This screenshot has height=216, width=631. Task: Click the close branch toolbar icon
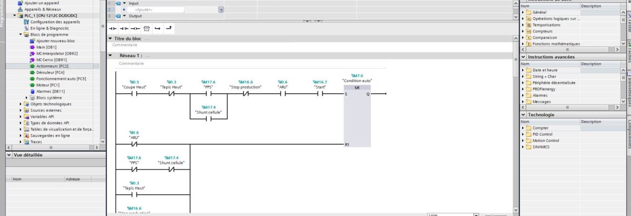[x=169, y=28]
